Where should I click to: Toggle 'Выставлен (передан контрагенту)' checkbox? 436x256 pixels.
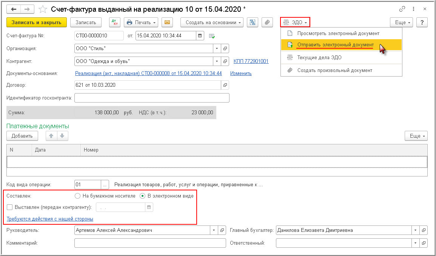pyautogui.click(x=9, y=207)
